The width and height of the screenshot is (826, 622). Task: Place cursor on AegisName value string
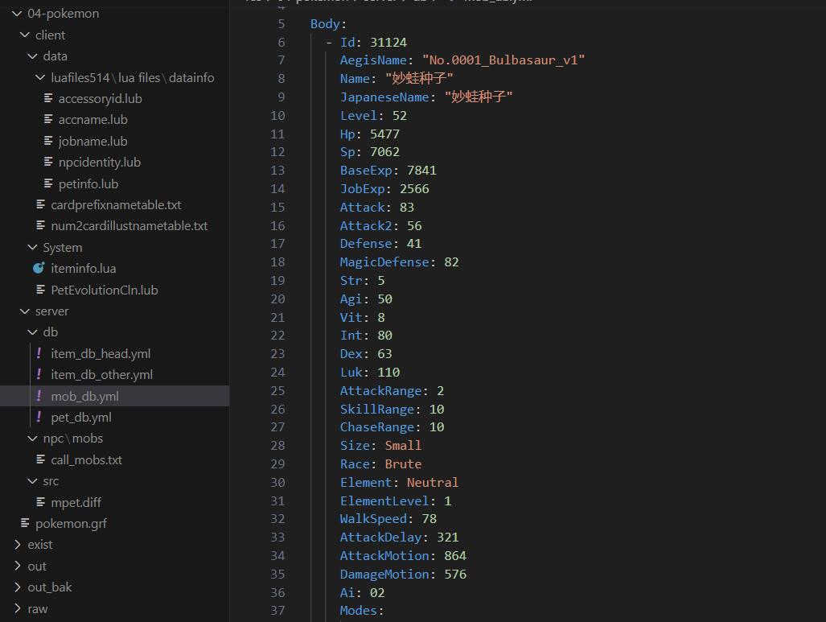point(503,60)
